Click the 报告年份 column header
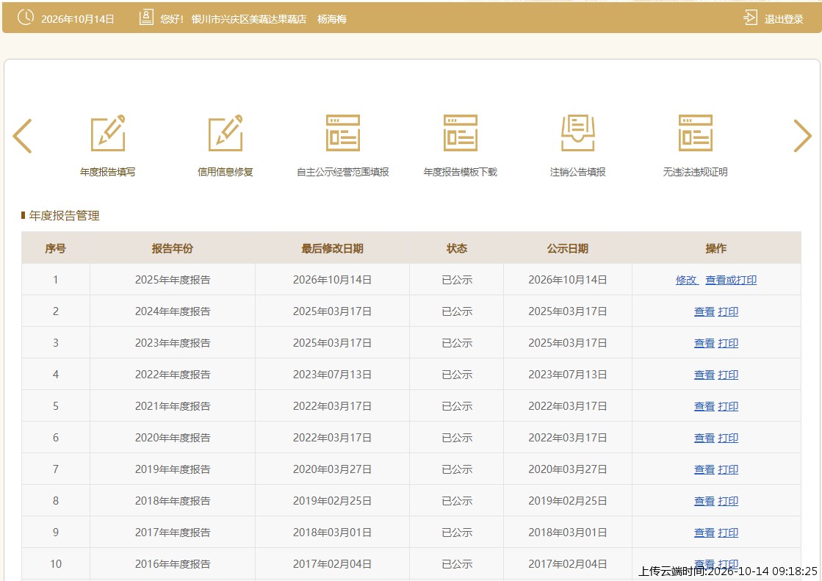This screenshot has height=581, width=822. 173,248
